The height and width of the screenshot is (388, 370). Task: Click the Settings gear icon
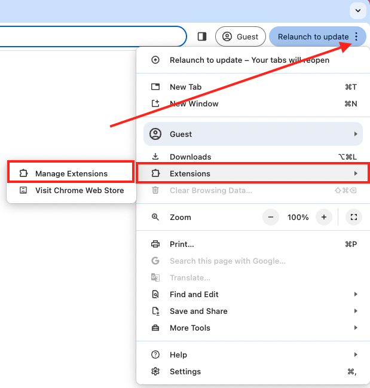pos(155,371)
